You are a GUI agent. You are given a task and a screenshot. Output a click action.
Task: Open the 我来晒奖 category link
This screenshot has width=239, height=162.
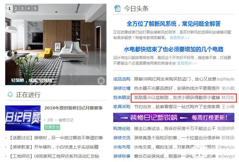(x=121, y=97)
